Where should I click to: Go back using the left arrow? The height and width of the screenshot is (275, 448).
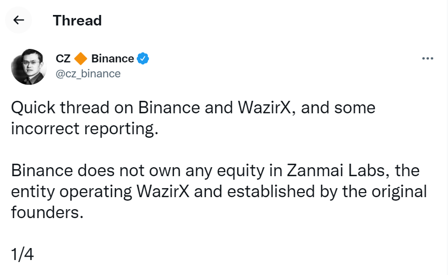18,20
